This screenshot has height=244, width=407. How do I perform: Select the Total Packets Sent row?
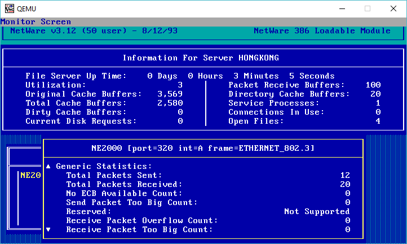208,175
